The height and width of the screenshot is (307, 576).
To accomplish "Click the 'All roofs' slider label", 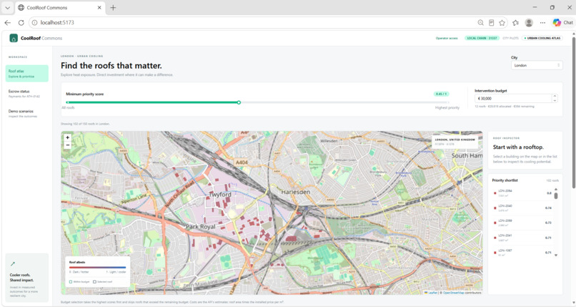I will pyautogui.click(x=68, y=108).
